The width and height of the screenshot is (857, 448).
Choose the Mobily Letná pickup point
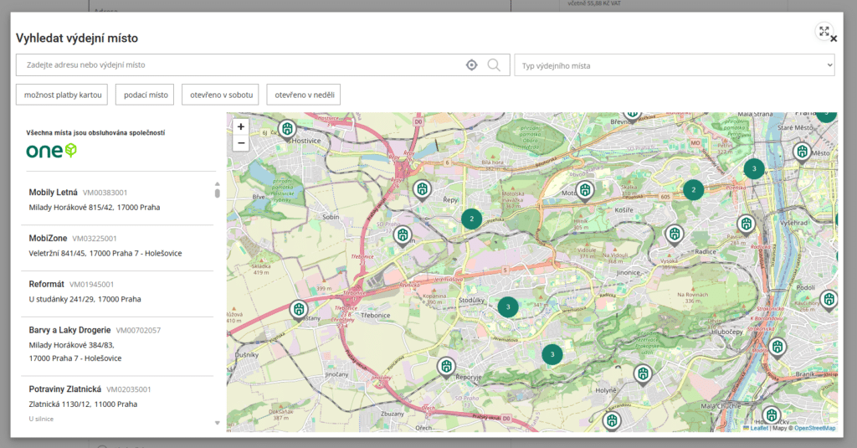click(117, 199)
